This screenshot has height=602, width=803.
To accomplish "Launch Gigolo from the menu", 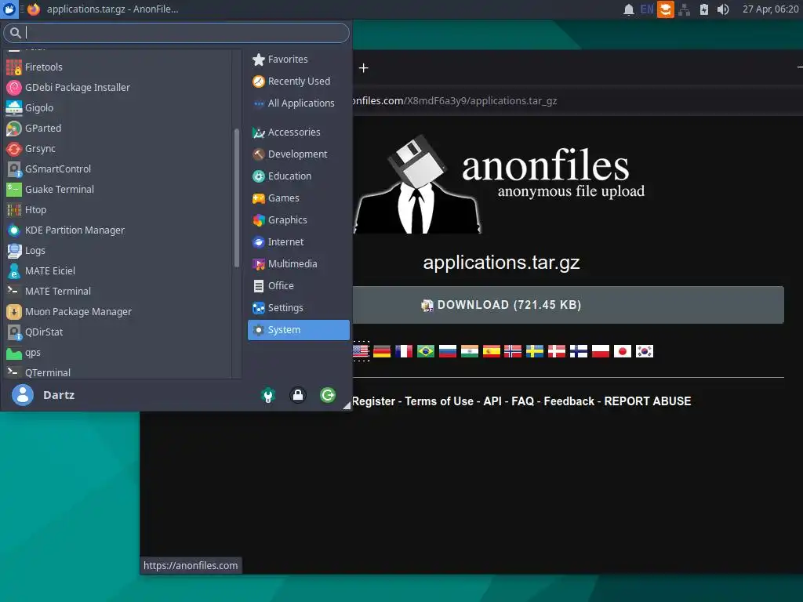I will coord(118,108).
